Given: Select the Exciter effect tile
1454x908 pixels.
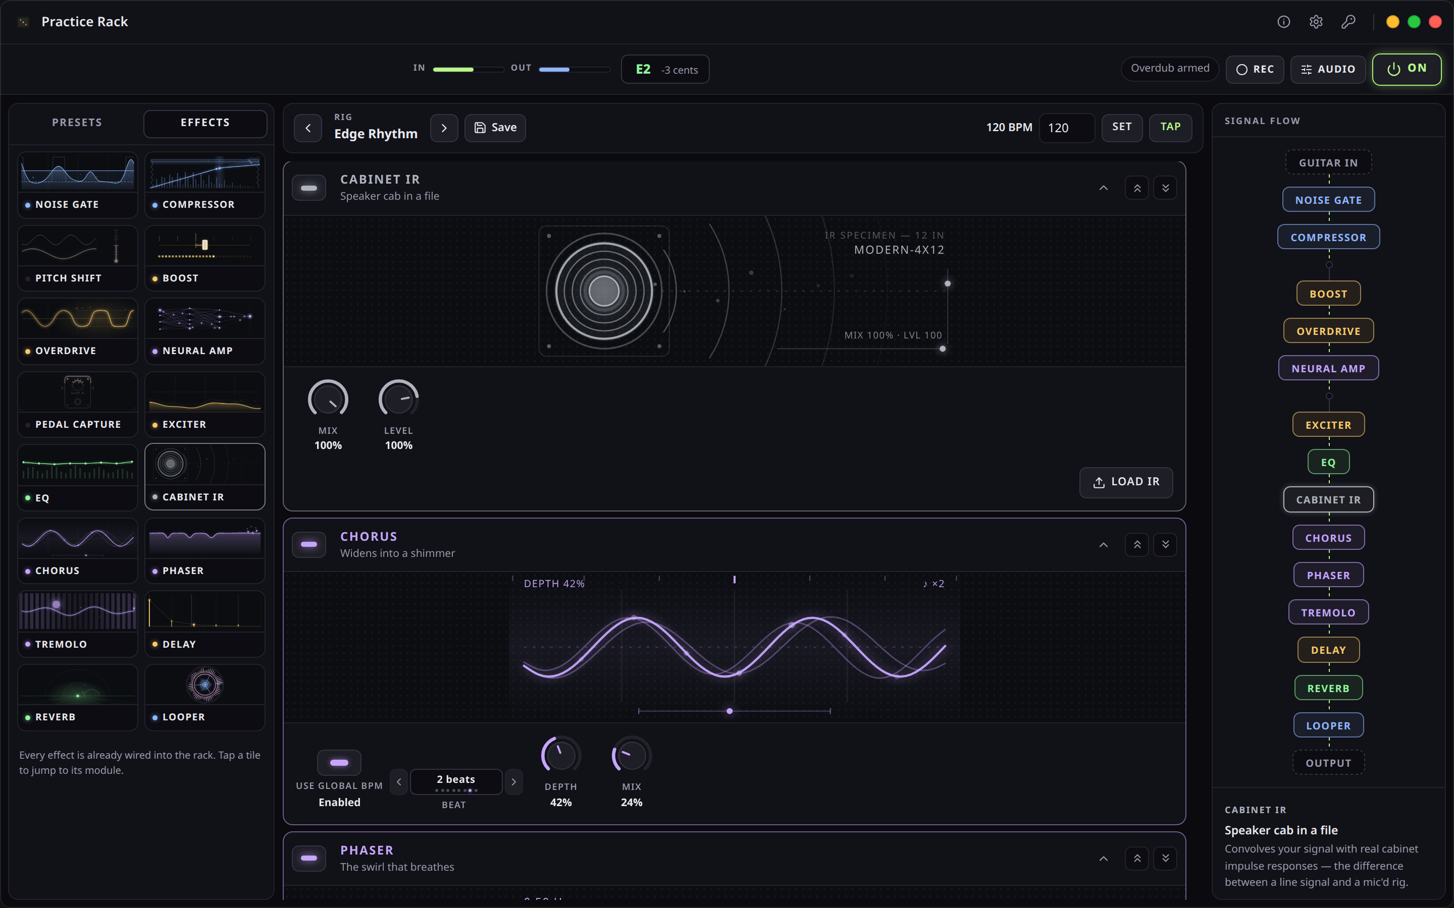Looking at the screenshot, I should (205, 405).
